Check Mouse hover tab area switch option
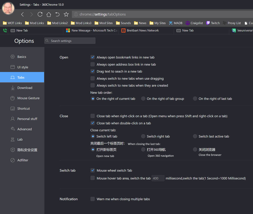This screenshot has height=214, width=253. pos(92,178)
